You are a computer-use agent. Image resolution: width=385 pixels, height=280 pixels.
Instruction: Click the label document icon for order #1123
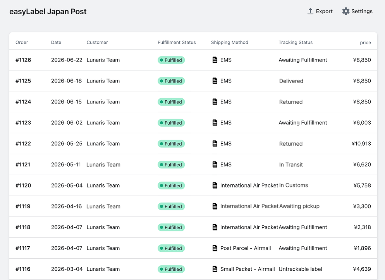tap(215, 122)
